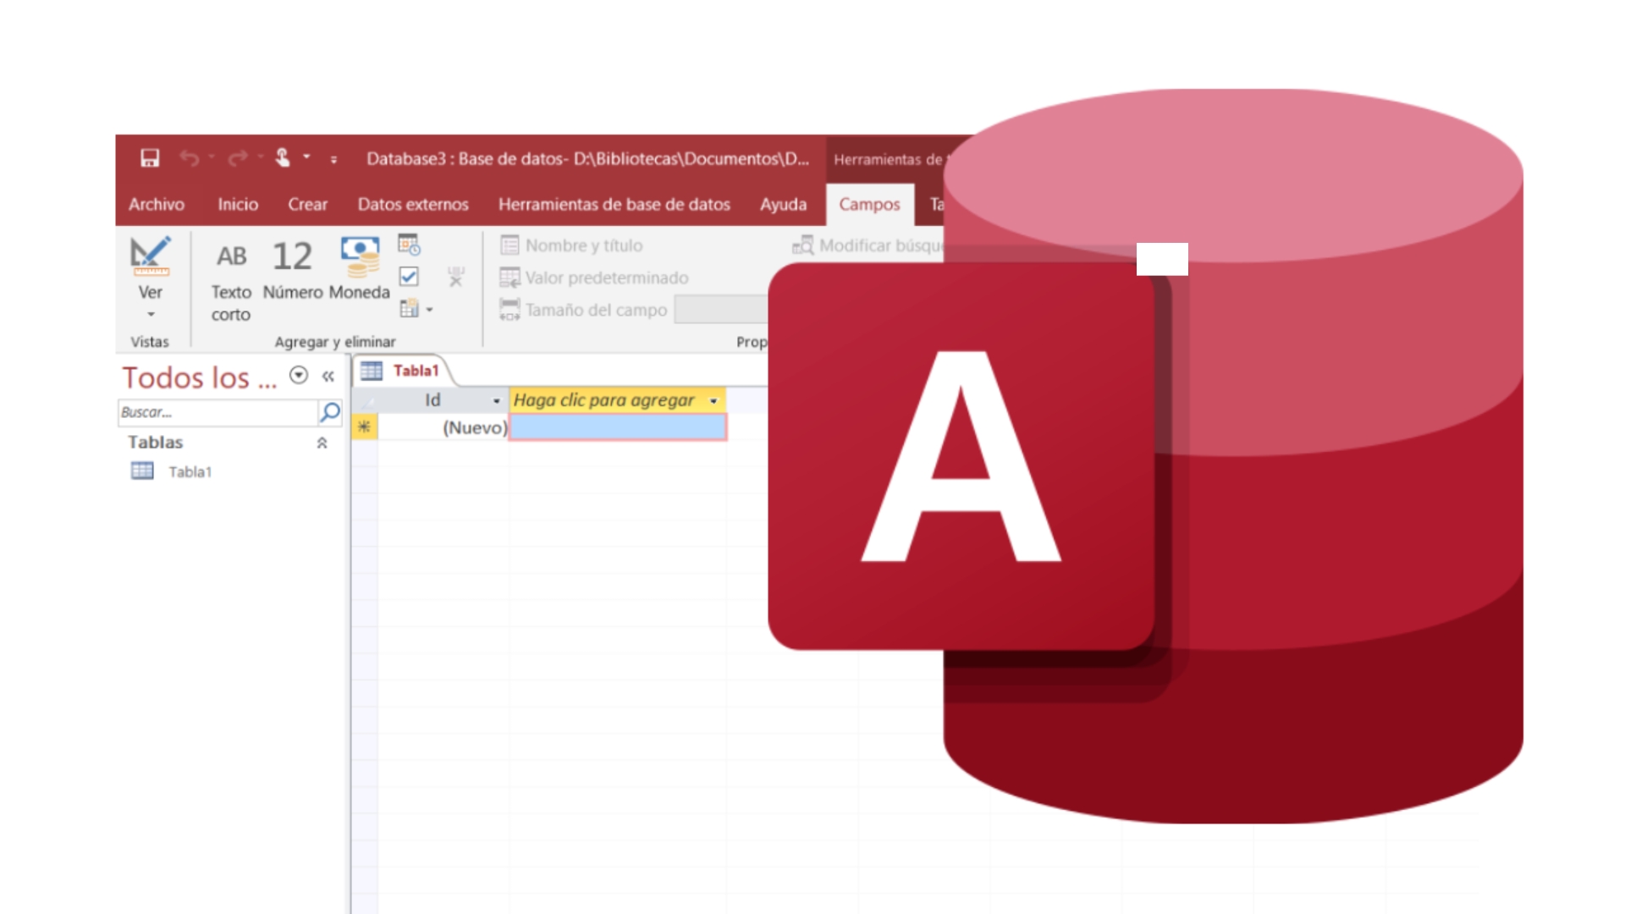The width and height of the screenshot is (1625, 914).
Task: Collapse the Tablas group chevron
Action: click(322, 442)
